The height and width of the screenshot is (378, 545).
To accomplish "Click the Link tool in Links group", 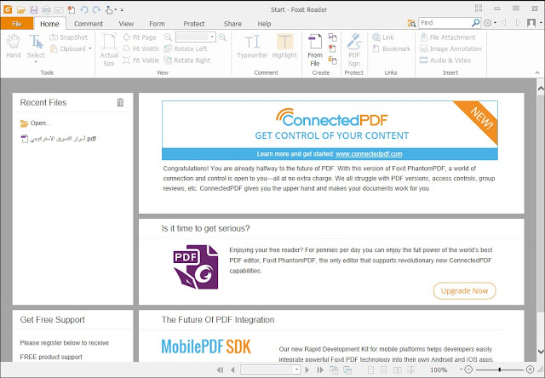I will click(x=383, y=37).
